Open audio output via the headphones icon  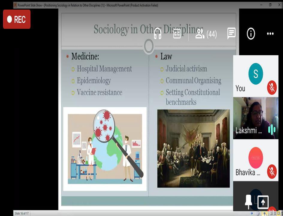coord(157,34)
